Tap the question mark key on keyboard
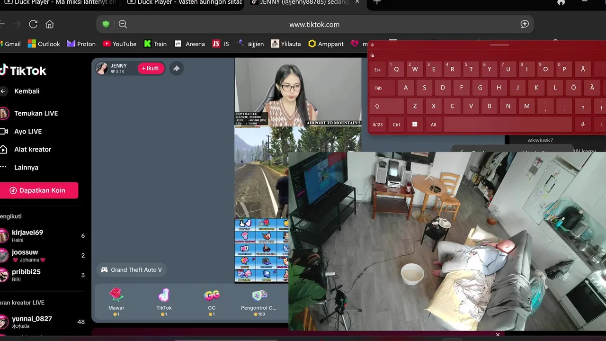This screenshot has width=606, height=341. (583, 106)
